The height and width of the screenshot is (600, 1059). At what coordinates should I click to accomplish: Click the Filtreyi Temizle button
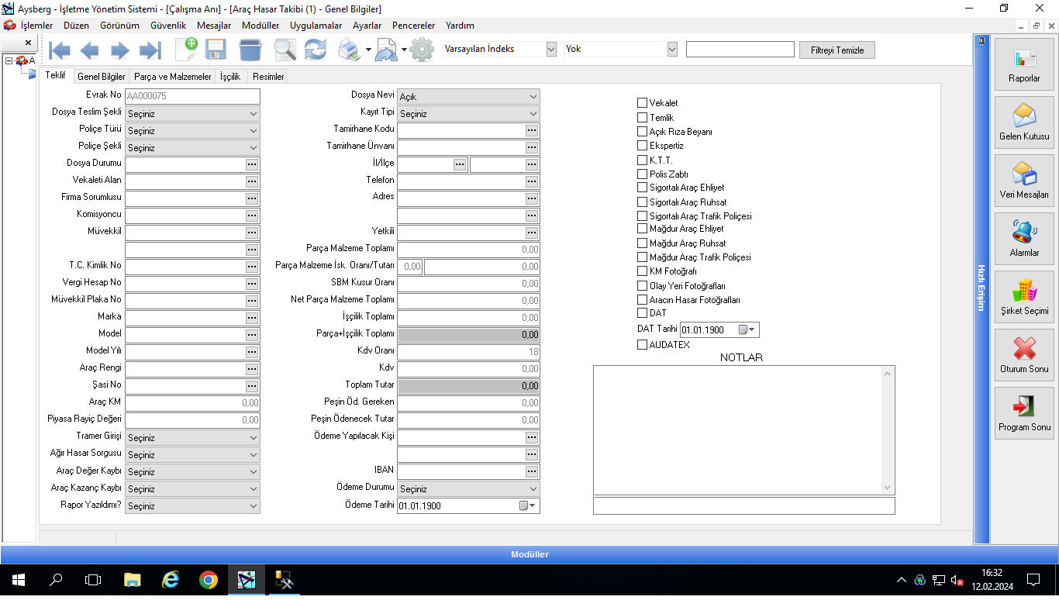(x=837, y=50)
